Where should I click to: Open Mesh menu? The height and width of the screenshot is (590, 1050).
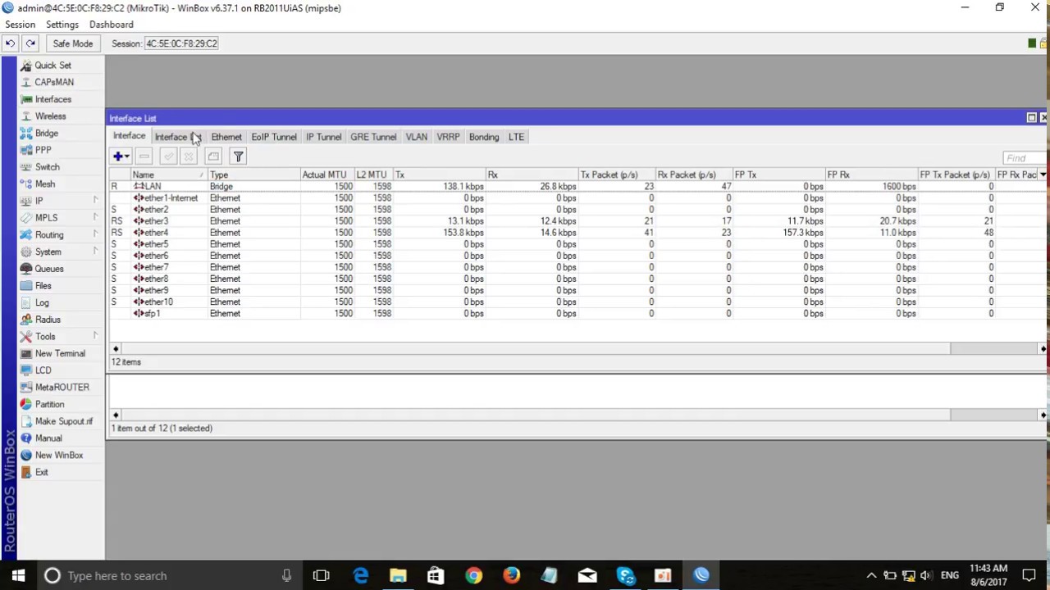(x=44, y=184)
